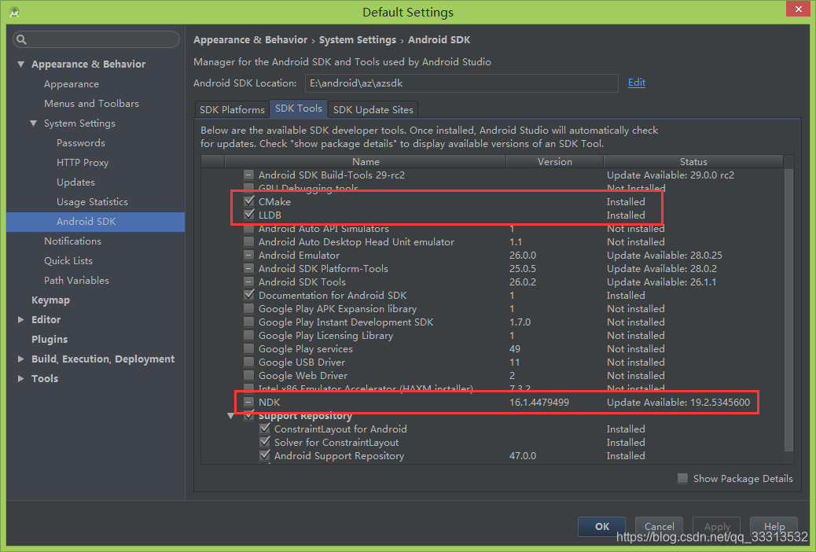
Task: Toggle the NDK checkbox
Action: pyautogui.click(x=249, y=402)
